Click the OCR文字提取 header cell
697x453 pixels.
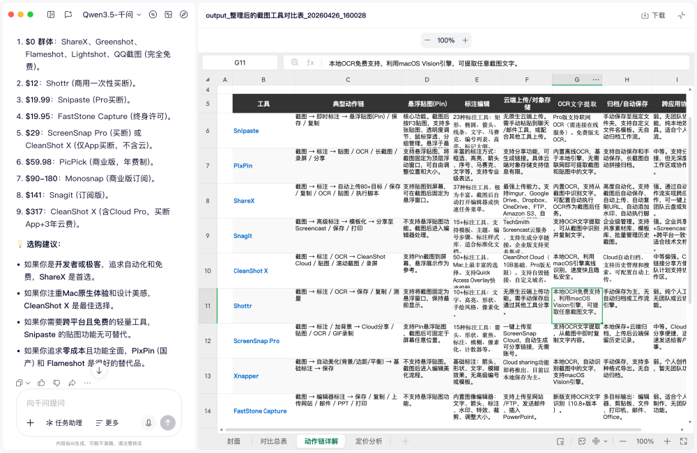577,104
